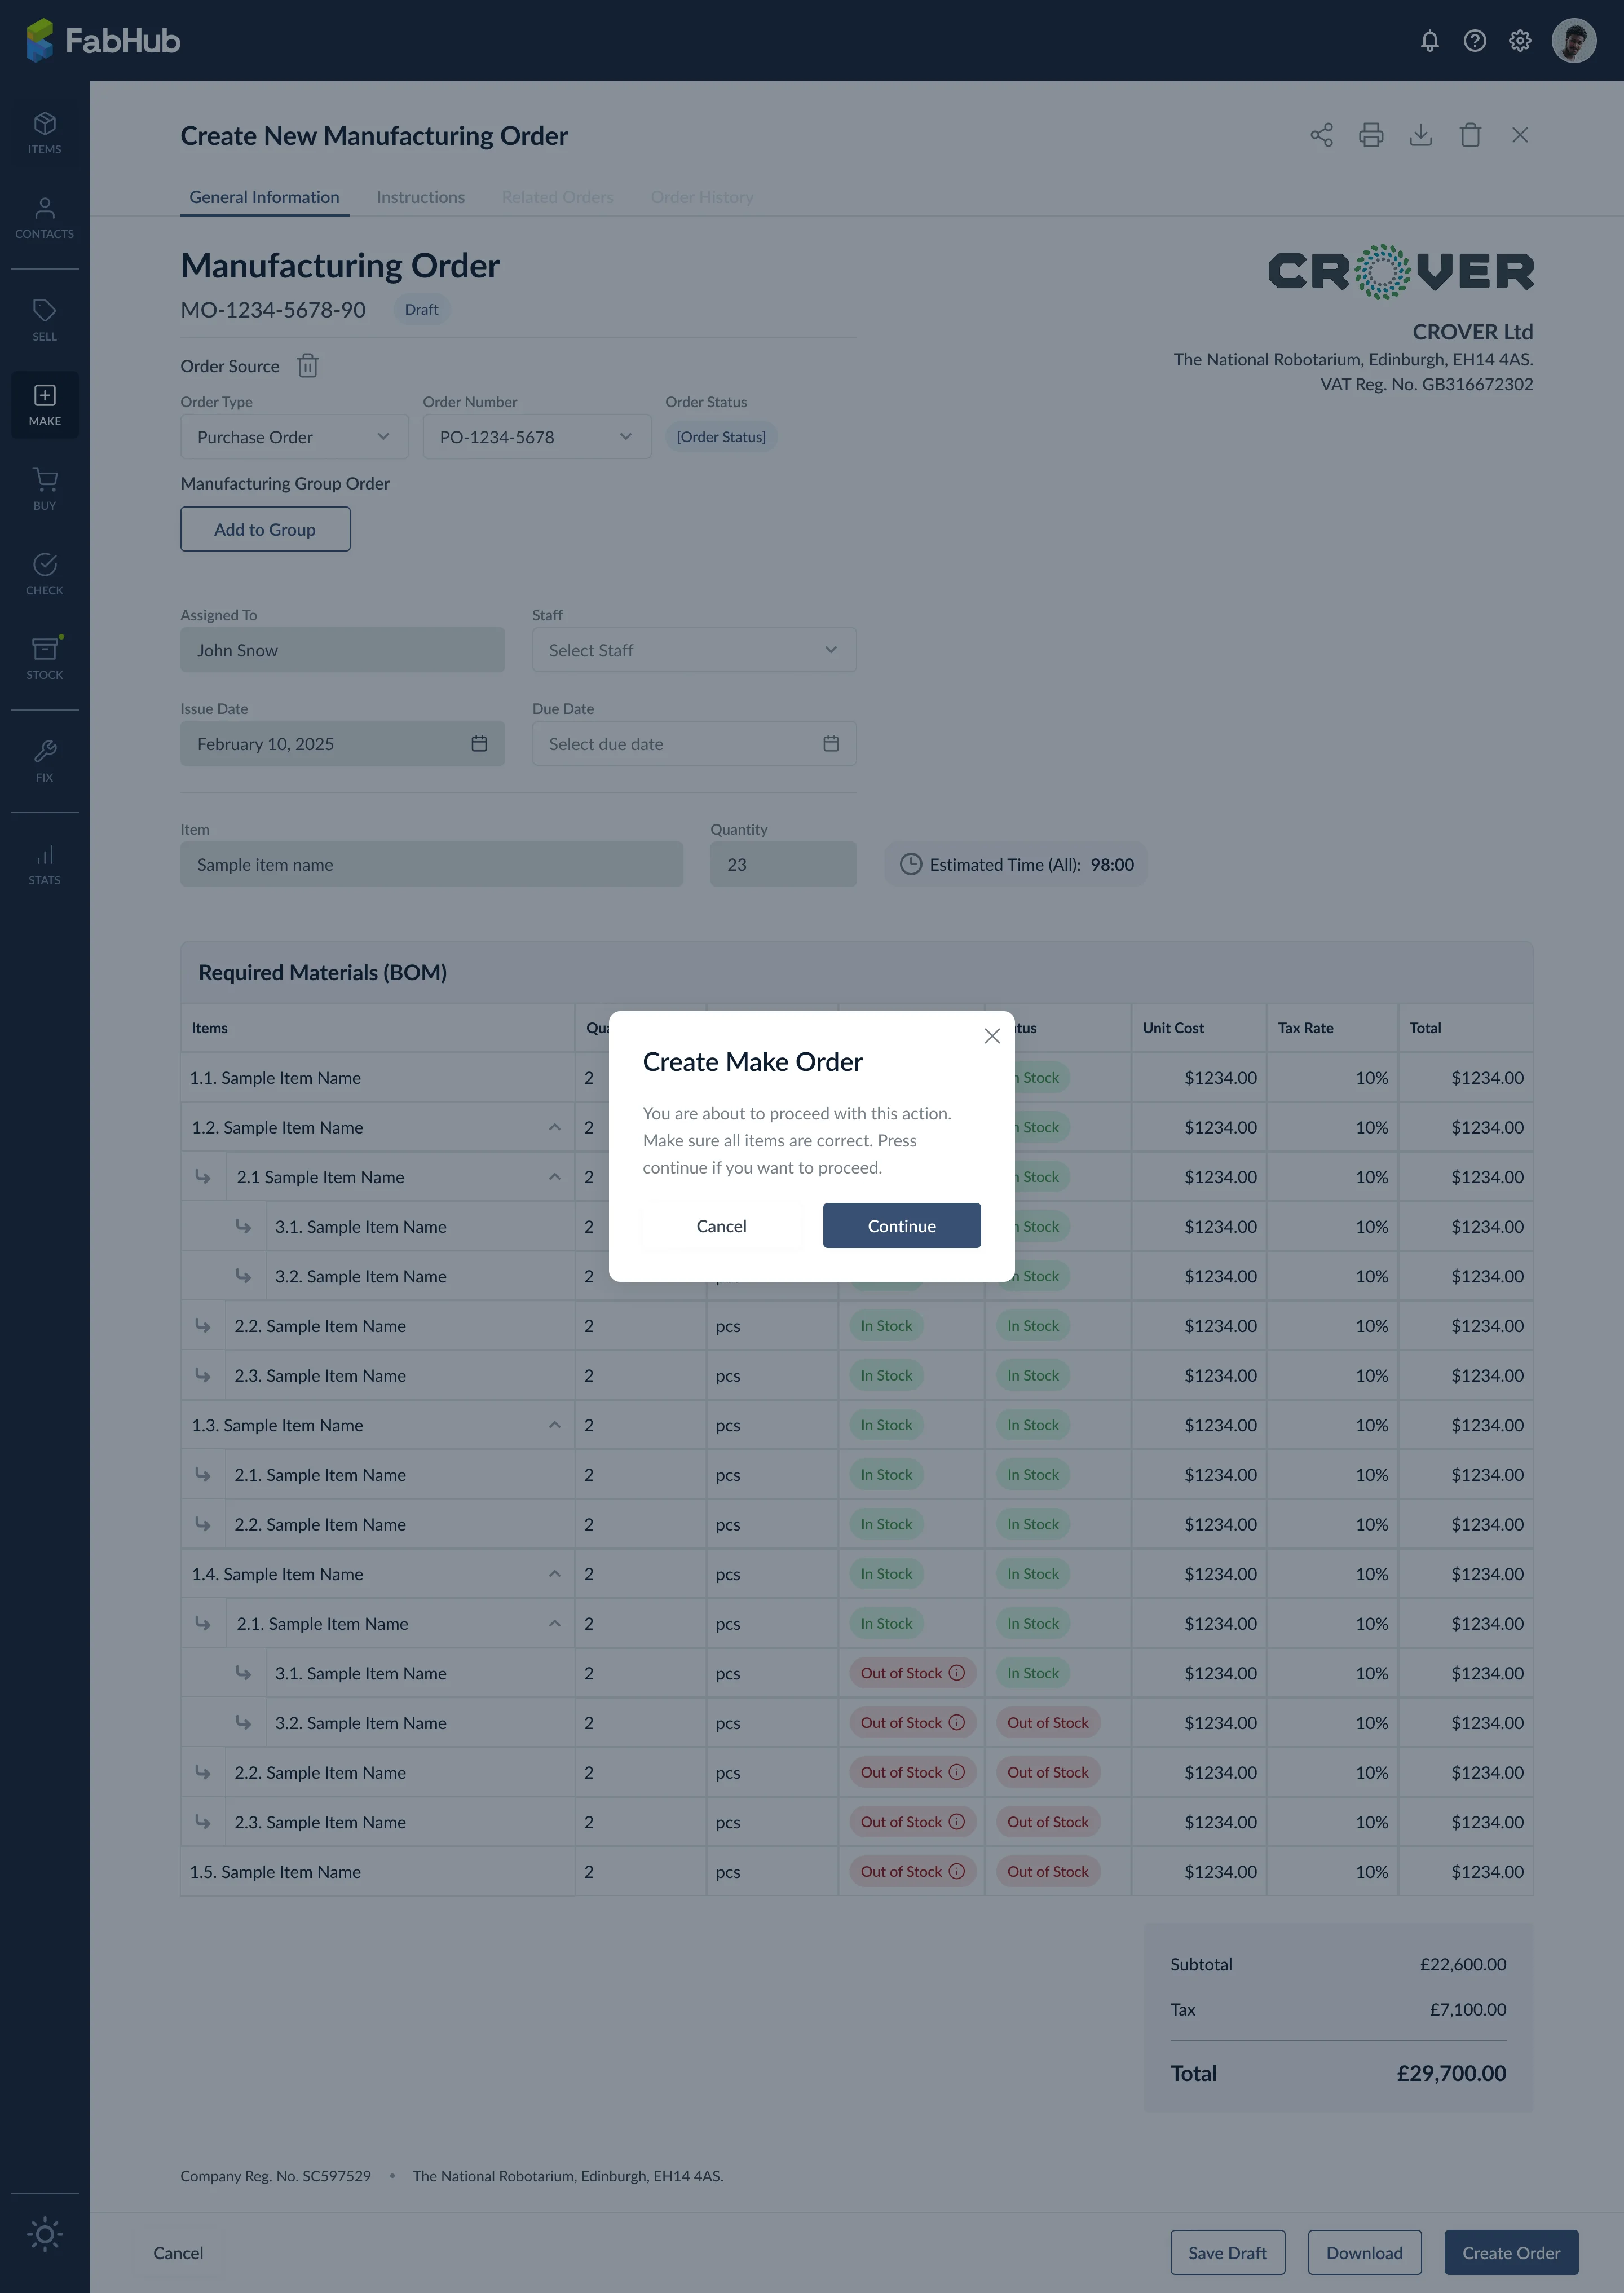Open the Sell section
Viewport: 1624px width, 2293px height.
point(45,320)
